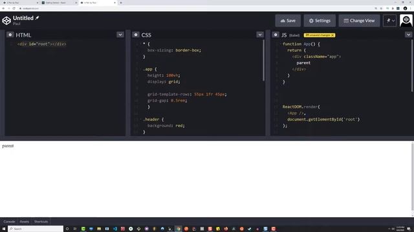
Task: Click the browser address bar
Action: (195, 8)
